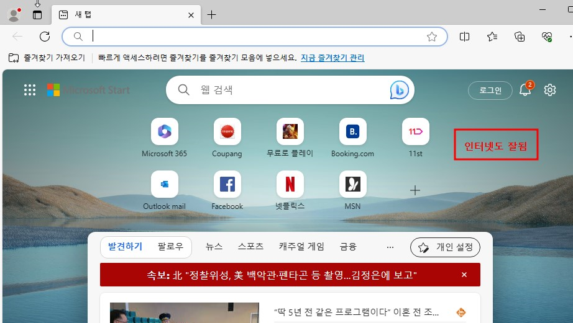Screen dimensions: 573x323
Task: Select the 발견하기 feed tab
Action: [125, 247]
